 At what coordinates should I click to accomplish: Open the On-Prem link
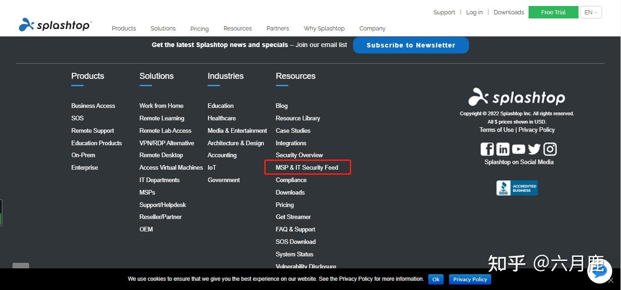point(83,155)
